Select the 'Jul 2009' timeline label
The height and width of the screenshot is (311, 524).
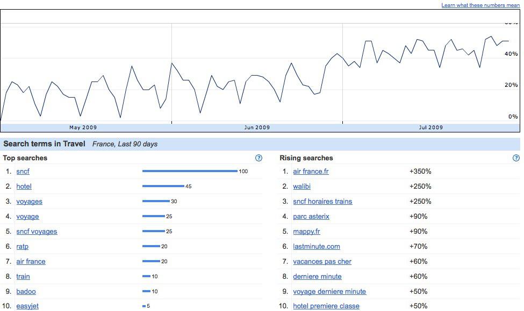tap(431, 127)
